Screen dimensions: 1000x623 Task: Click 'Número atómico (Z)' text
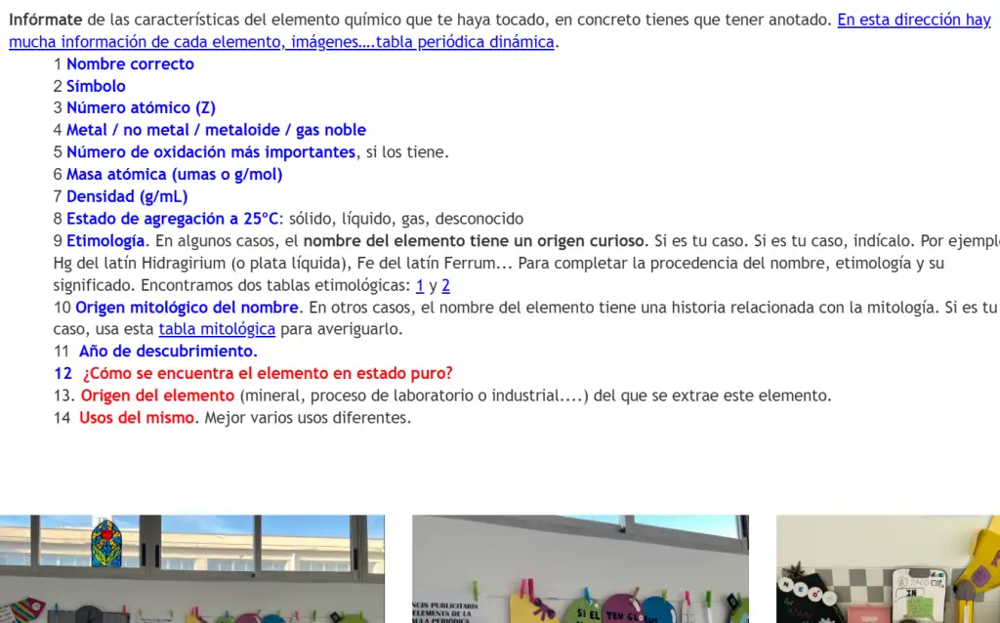click(141, 108)
